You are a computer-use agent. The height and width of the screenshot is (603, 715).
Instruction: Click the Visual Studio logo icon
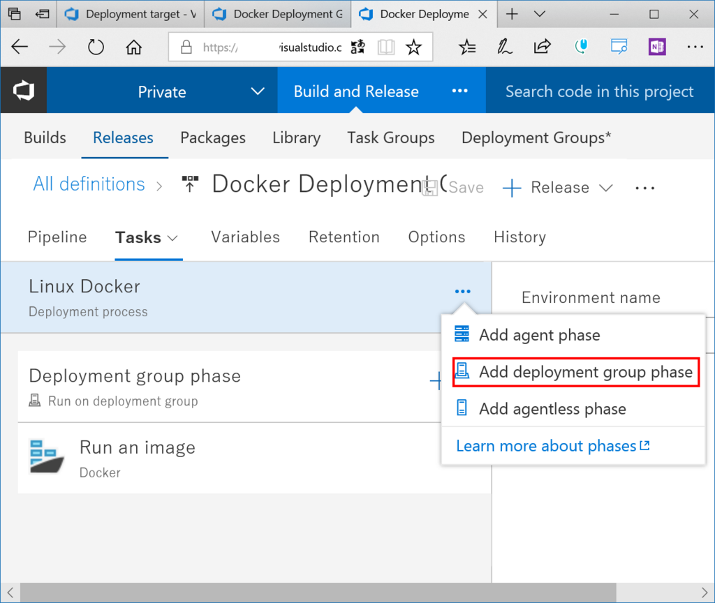(x=23, y=91)
